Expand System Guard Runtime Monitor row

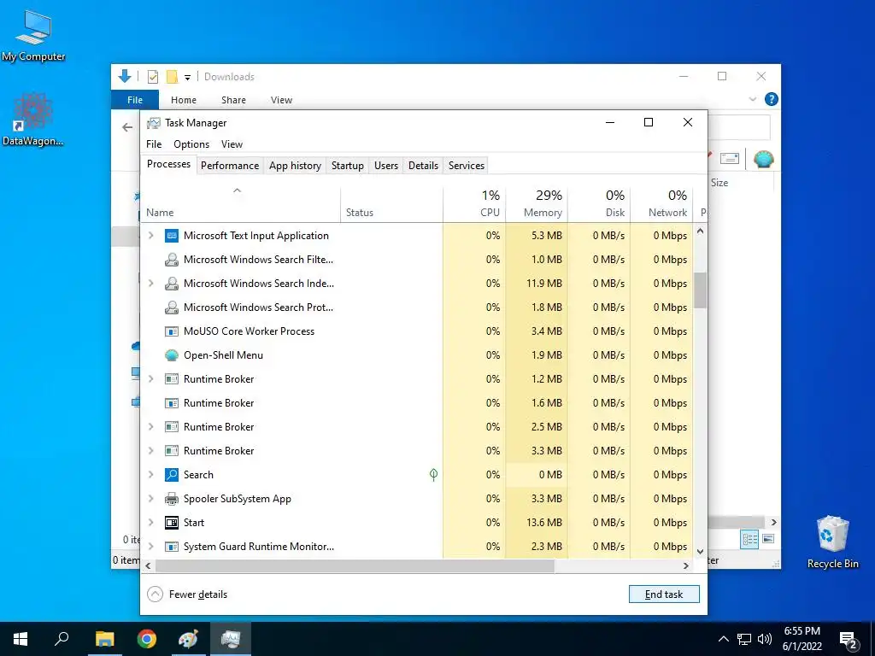(x=150, y=547)
